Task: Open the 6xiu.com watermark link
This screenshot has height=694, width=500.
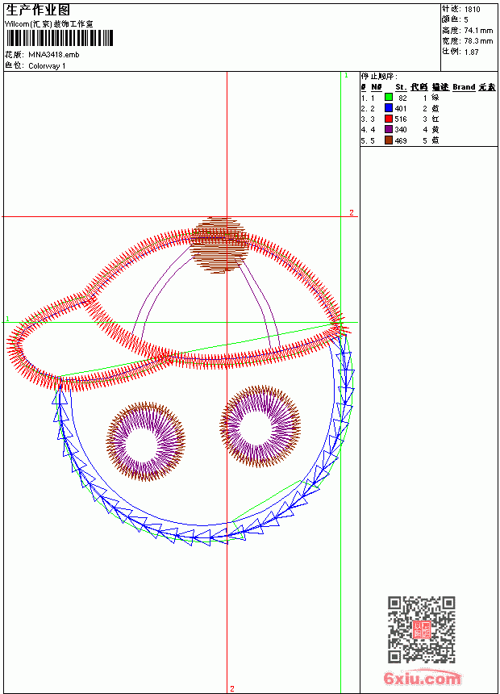Action: coord(423,678)
